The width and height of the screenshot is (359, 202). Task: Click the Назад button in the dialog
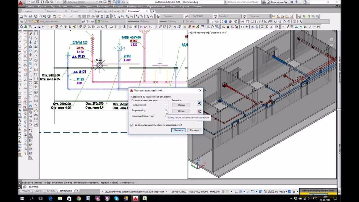coord(181,105)
